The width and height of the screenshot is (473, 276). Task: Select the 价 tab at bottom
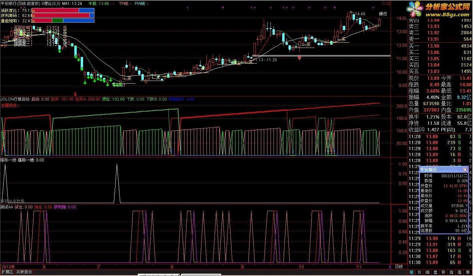(420, 272)
